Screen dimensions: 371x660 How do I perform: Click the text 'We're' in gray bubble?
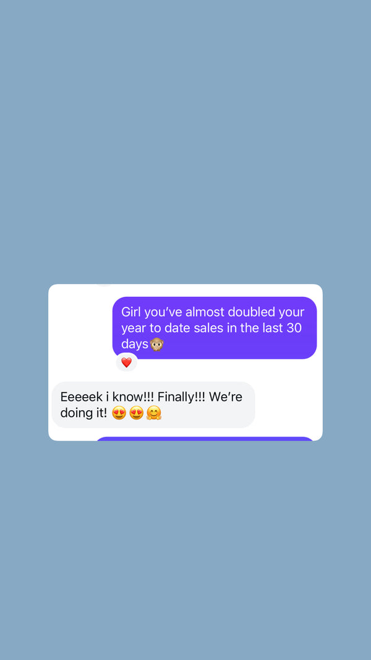click(x=226, y=397)
